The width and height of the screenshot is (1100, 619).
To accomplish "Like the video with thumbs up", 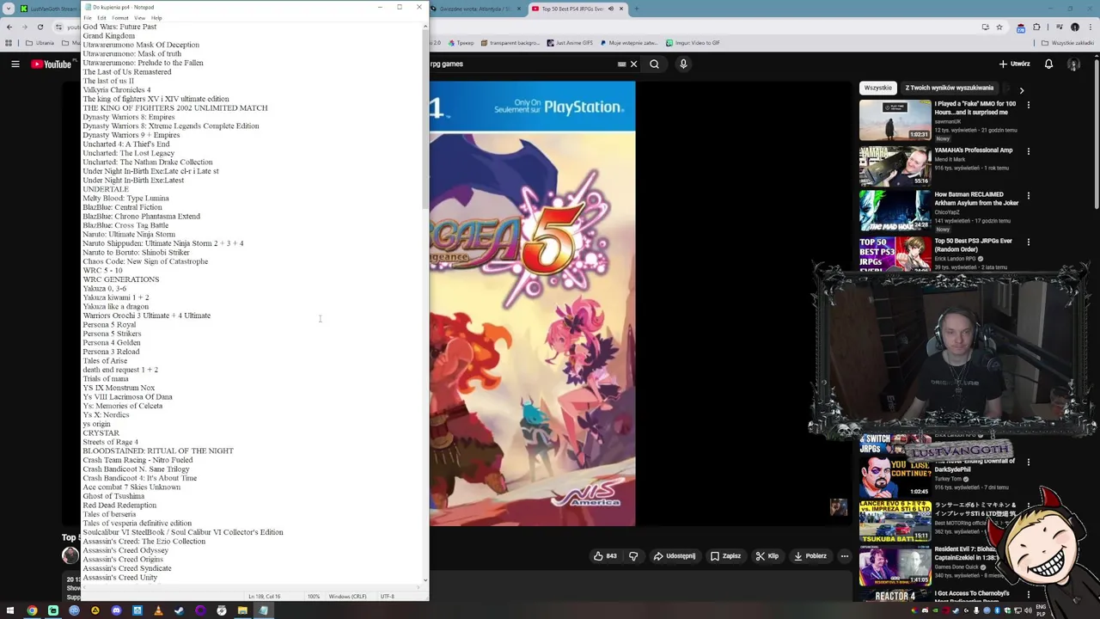I will coord(606,556).
